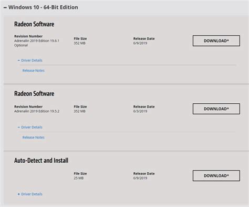Collapse Driver Details for Adrenalin 19.6.1
The width and height of the screenshot is (249, 207).
pyautogui.click(x=30, y=61)
